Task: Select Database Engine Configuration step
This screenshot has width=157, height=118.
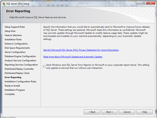Action: pyautogui.click(x=20, y=56)
